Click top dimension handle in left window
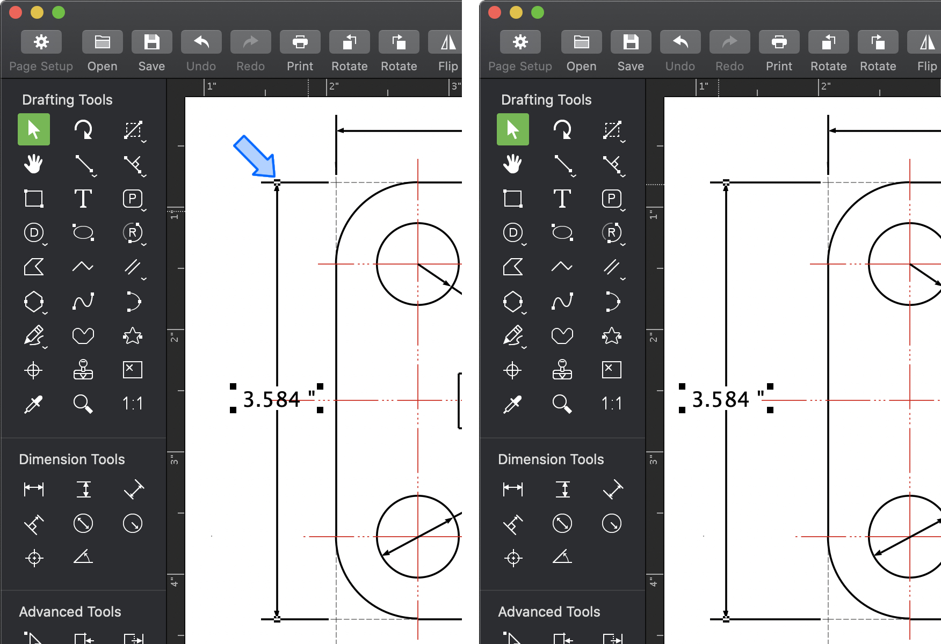This screenshot has width=941, height=644. [x=277, y=183]
